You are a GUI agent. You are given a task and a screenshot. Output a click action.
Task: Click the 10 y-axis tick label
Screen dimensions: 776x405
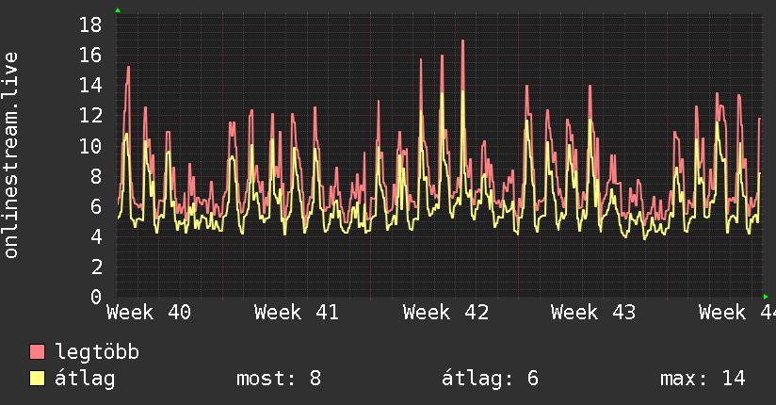(90, 146)
